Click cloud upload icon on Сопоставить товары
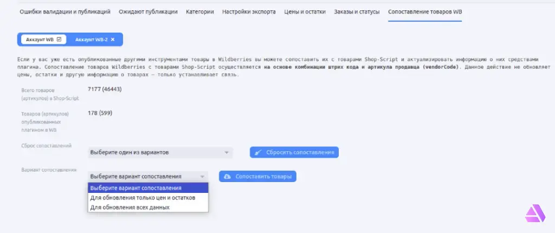555x233 pixels. tap(228, 176)
